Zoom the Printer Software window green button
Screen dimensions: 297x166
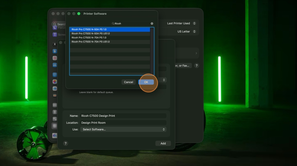point(79,14)
